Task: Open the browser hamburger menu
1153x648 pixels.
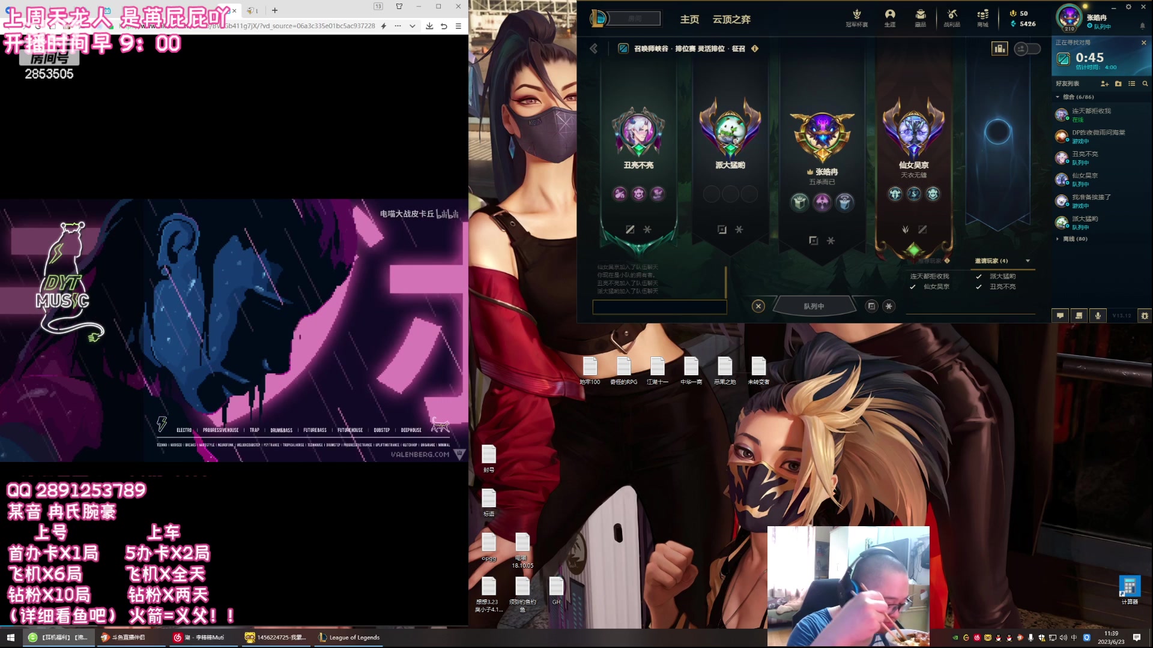Action: [458, 26]
